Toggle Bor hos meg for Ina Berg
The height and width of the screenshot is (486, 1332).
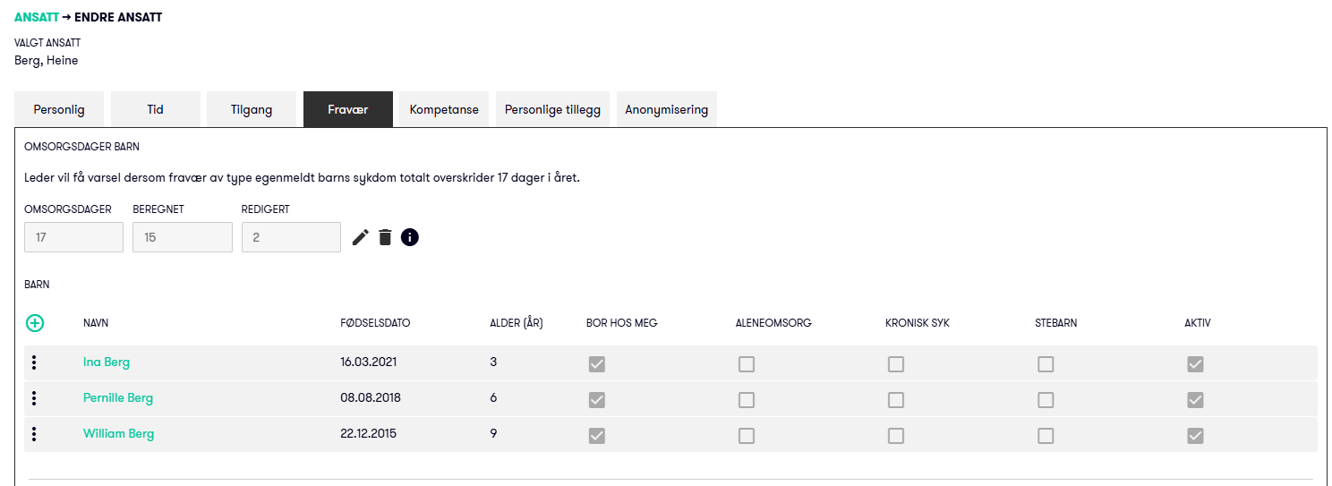(x=597, y=364)
